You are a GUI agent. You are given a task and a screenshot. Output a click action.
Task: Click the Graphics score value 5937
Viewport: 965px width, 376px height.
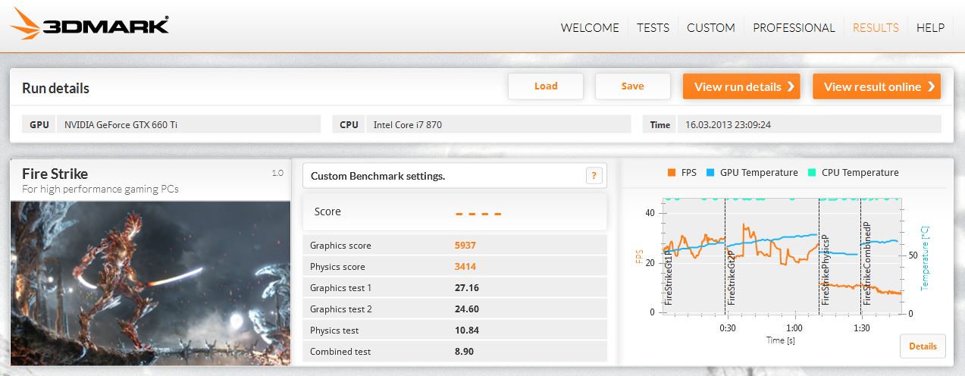(465, 246)
